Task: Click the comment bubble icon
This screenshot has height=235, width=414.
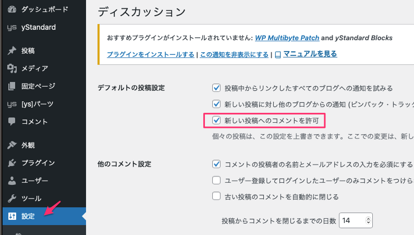Action: (x=12, y=122)
